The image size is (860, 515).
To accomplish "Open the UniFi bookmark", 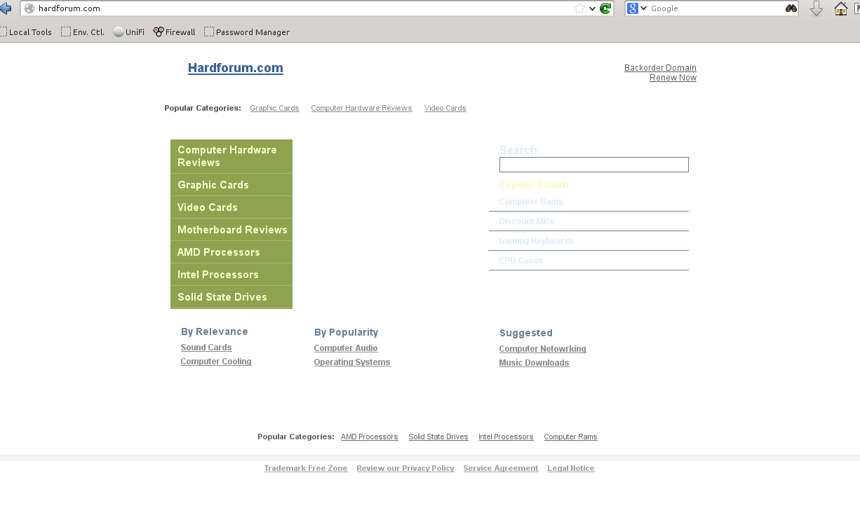I will pos(129,32).
